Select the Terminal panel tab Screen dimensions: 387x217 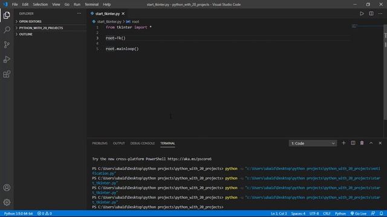pyautogui.click(x=167, y=143)
